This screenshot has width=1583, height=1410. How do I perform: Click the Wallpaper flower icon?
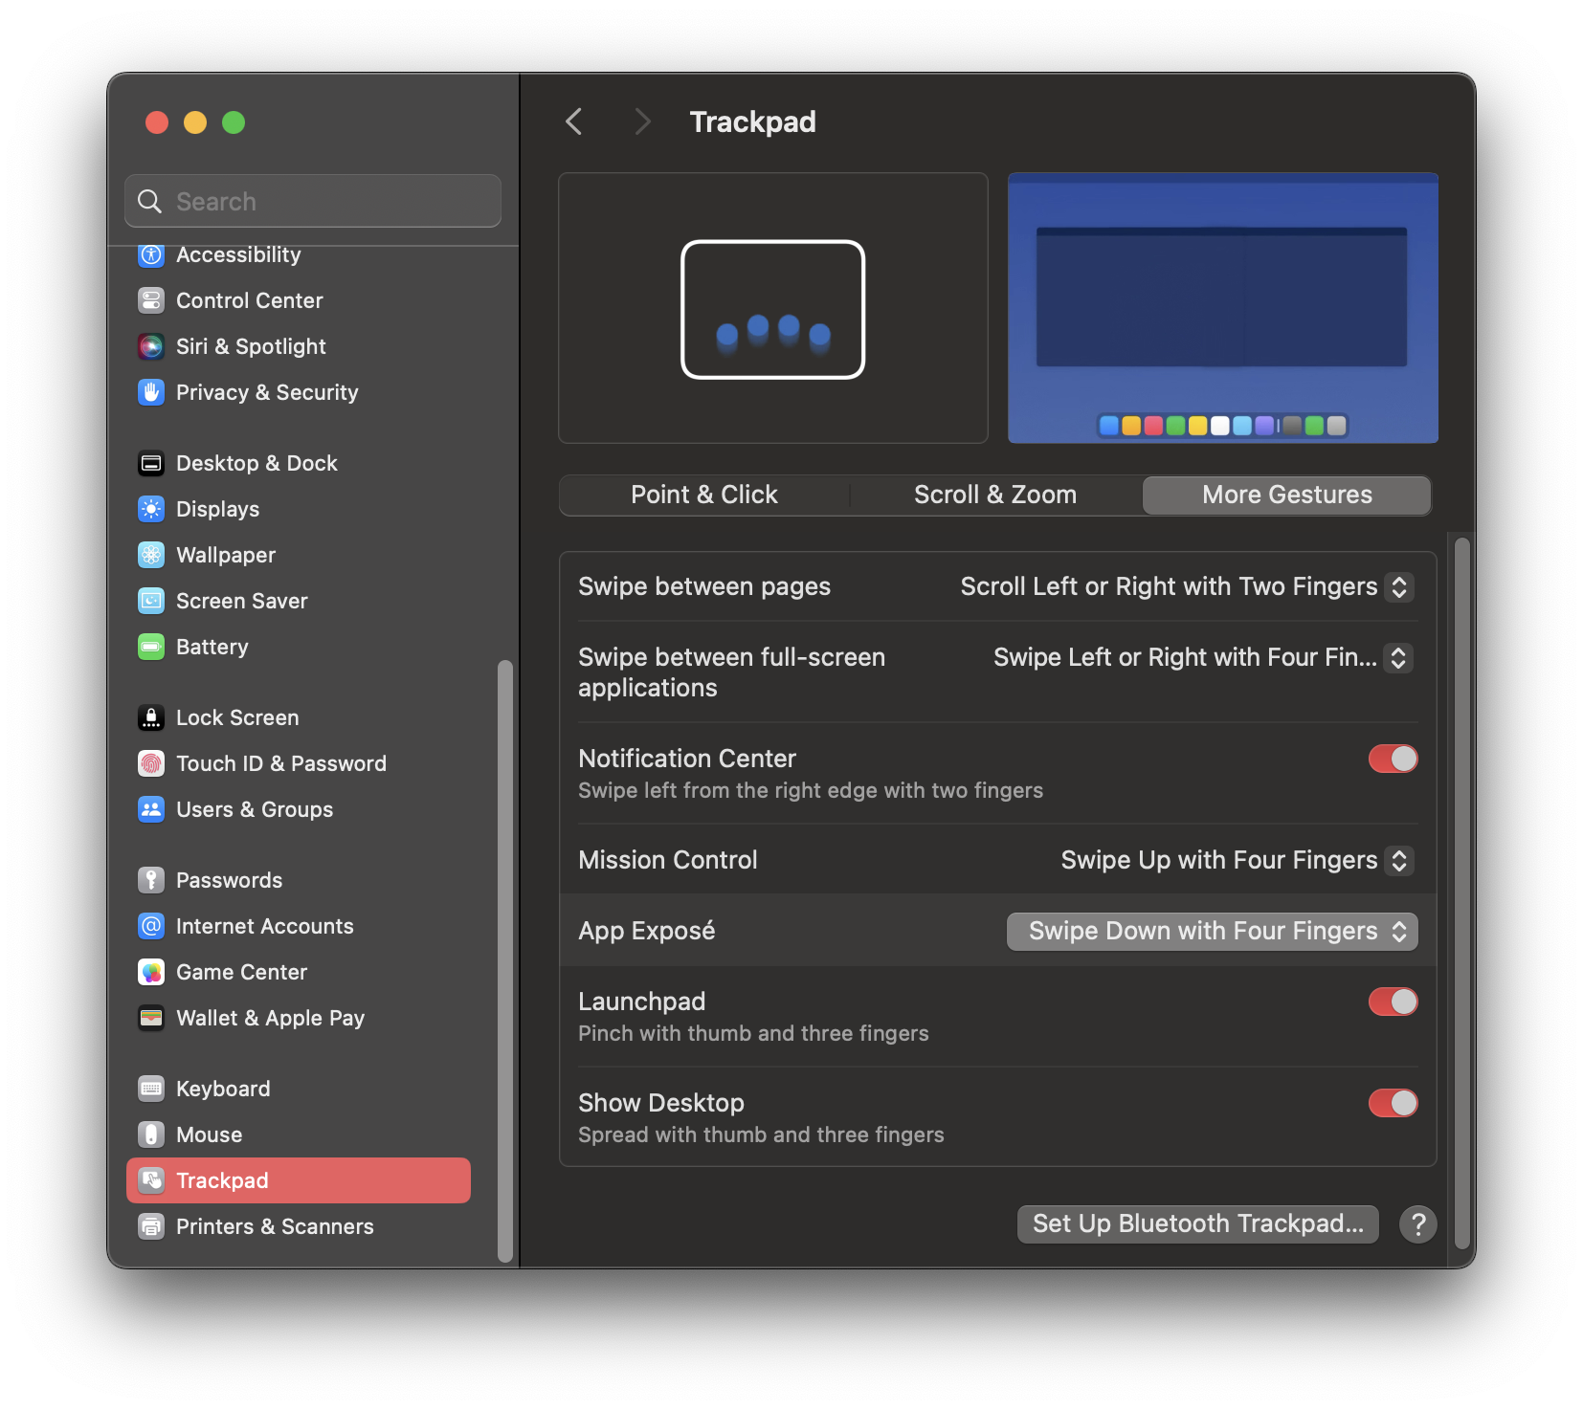click(151, 555)
